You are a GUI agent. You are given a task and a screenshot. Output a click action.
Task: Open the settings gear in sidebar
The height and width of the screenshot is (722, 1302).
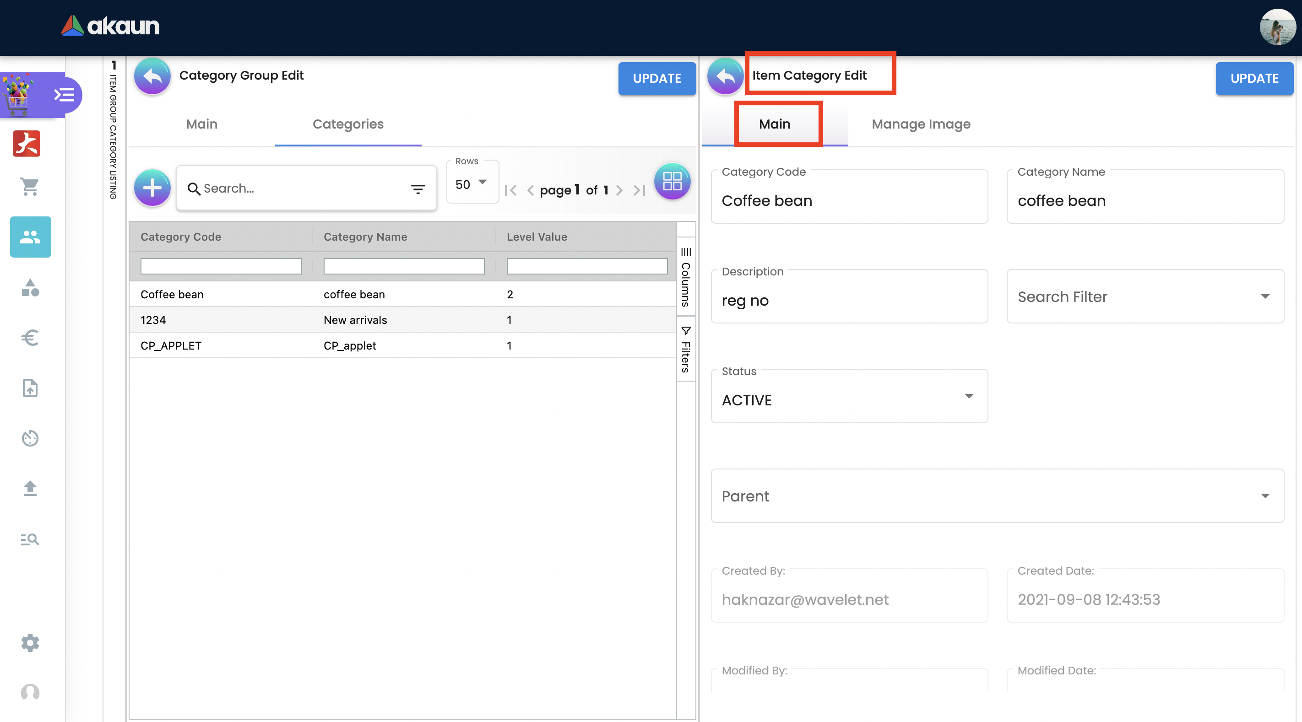coord(30,643)
